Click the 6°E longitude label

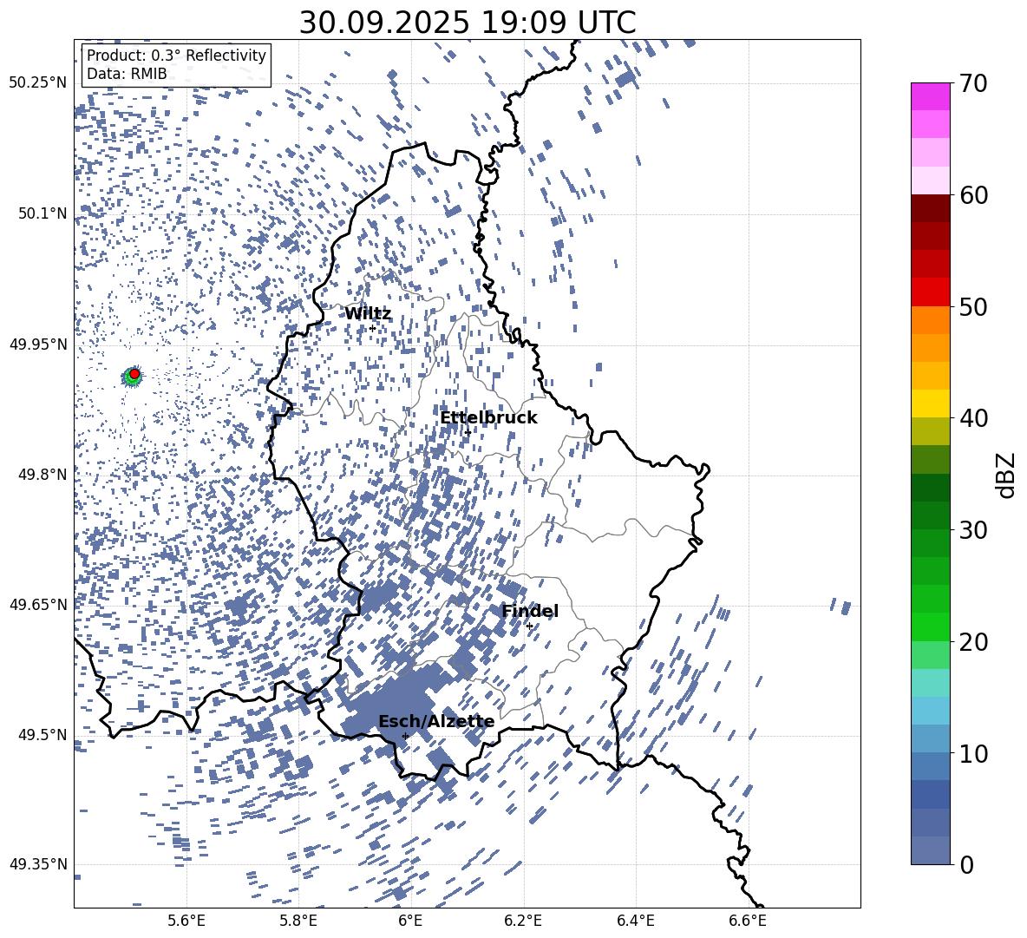tap(410, 921)
